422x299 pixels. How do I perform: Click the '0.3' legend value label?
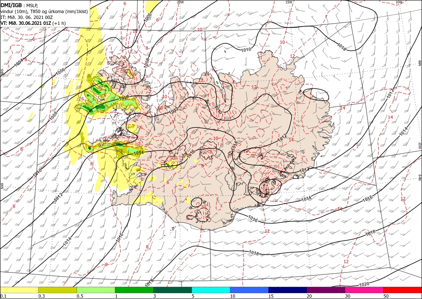tap(41, 296)
